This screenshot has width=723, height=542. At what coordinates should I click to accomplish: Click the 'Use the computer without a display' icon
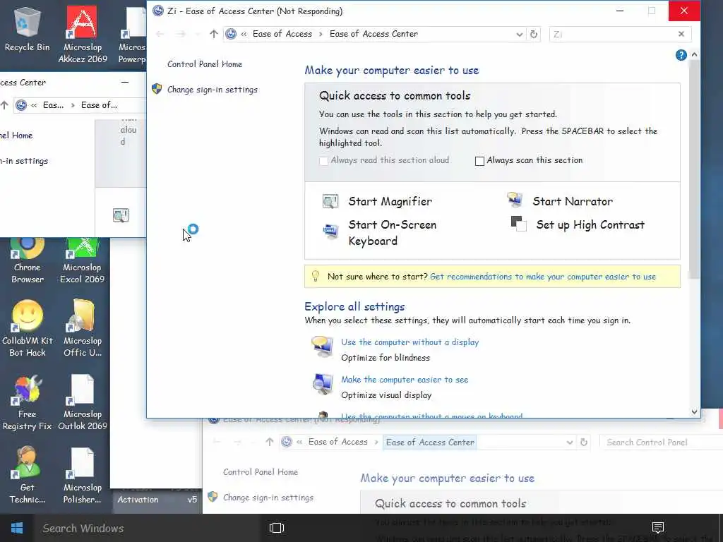322,347
